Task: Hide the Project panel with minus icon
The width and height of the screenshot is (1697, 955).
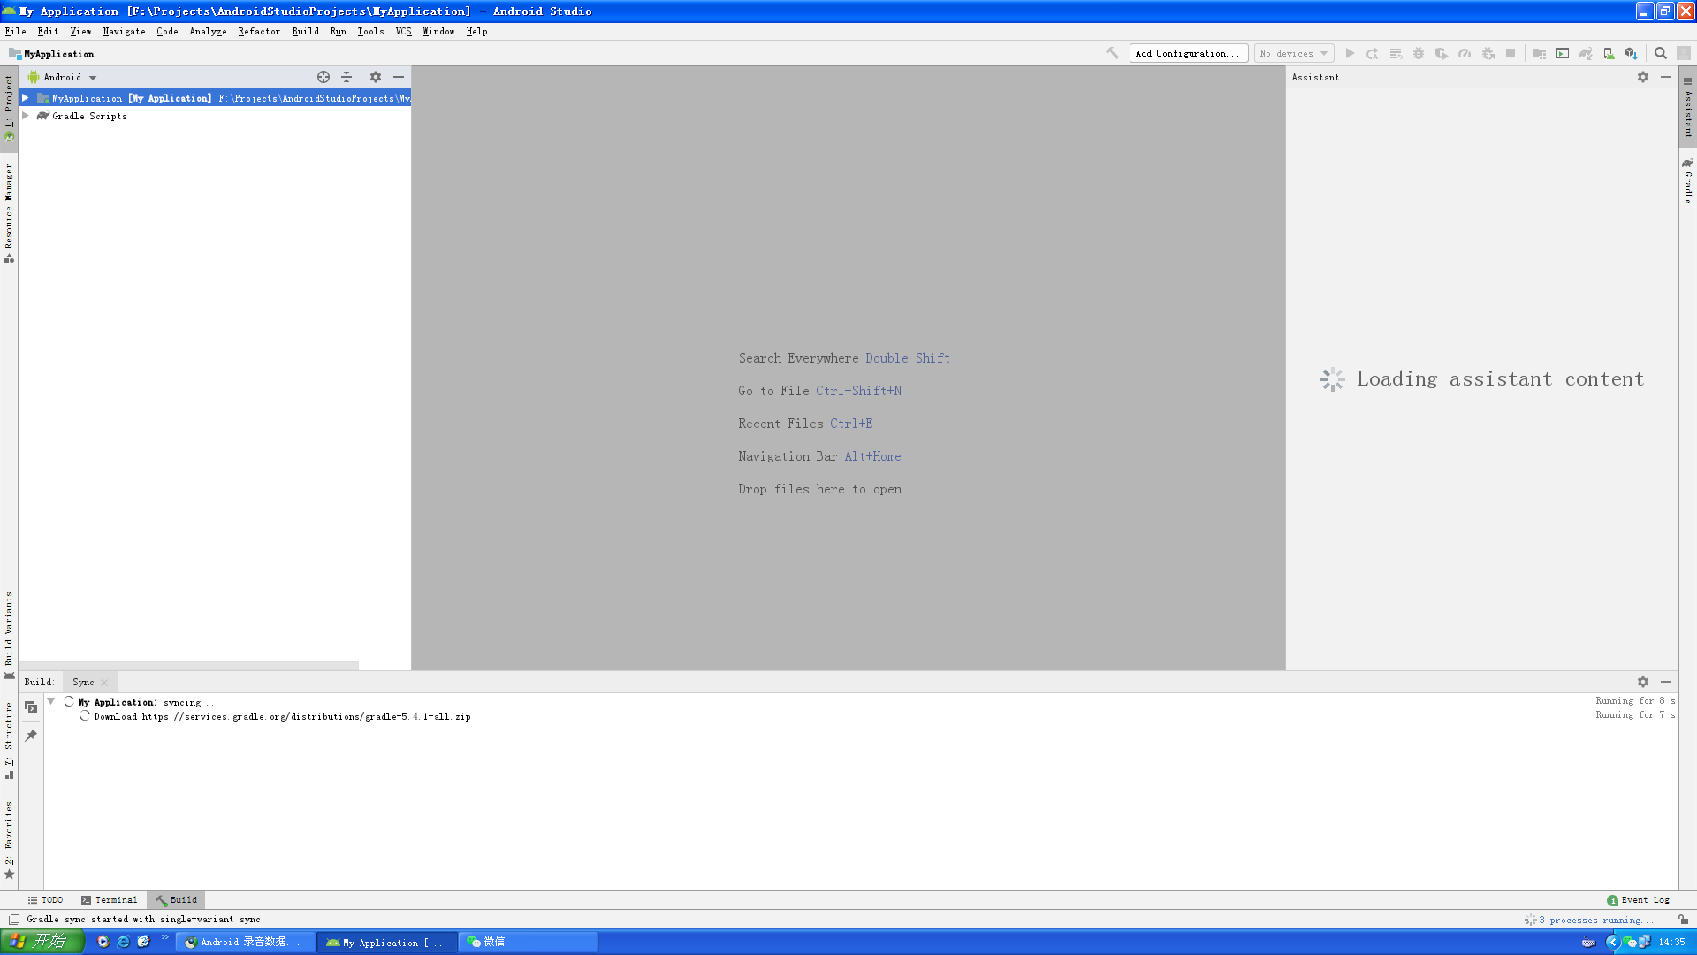Action: 399,77
